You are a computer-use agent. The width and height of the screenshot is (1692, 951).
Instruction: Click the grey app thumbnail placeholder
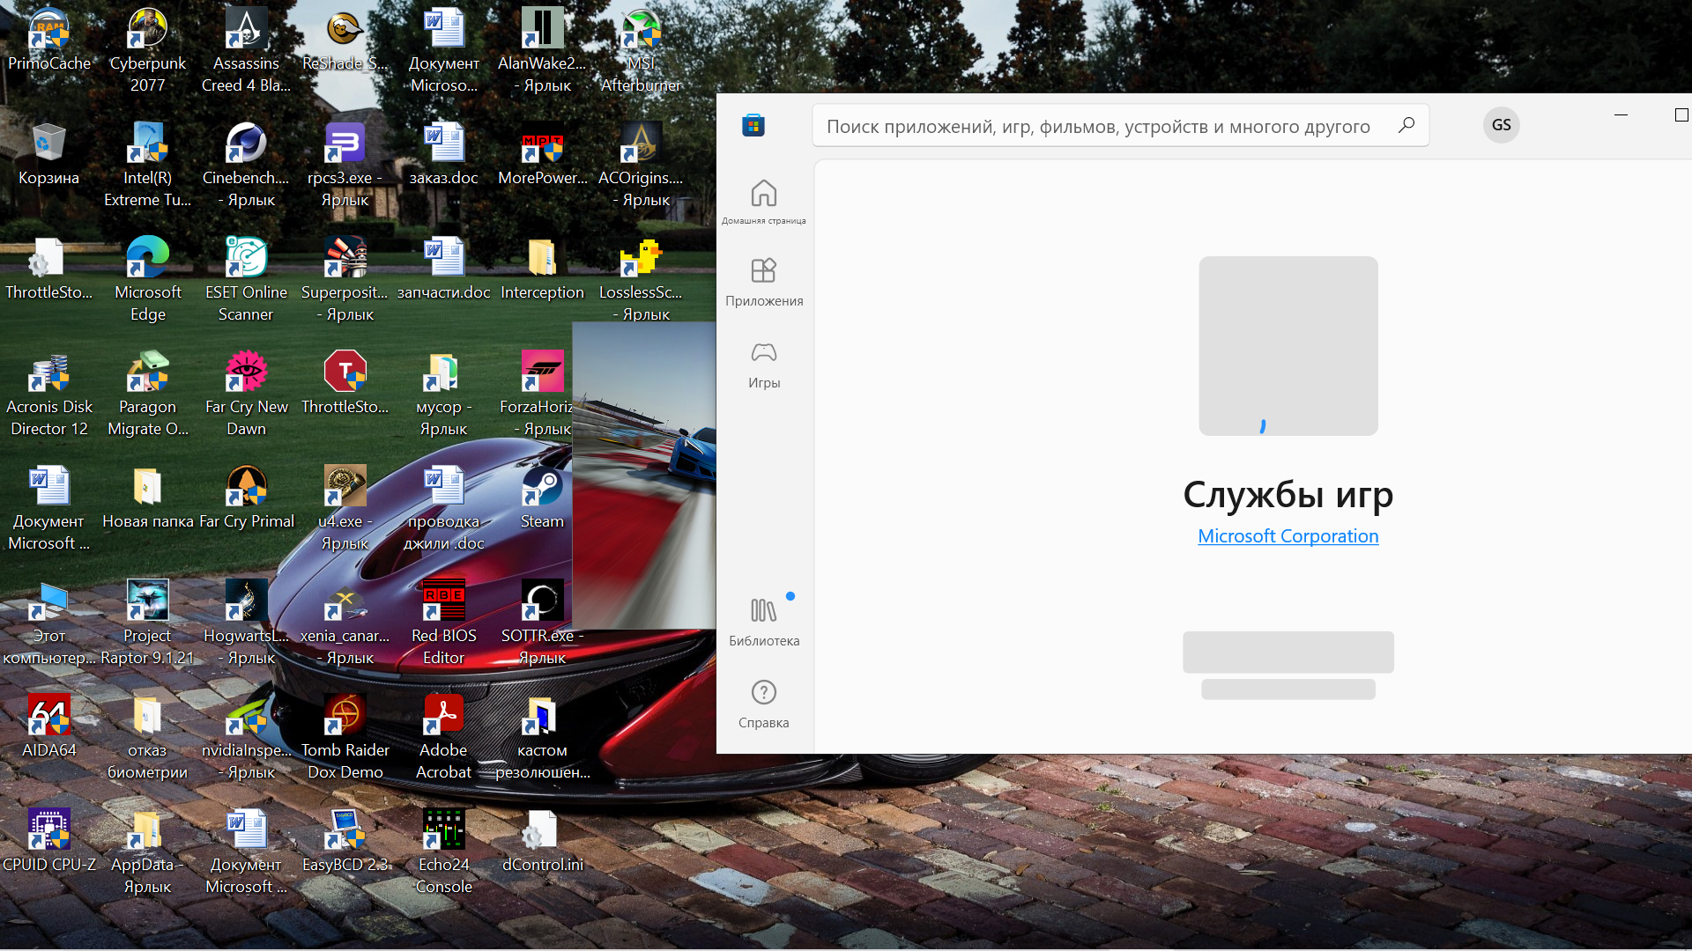click(x=1288, y=345)
